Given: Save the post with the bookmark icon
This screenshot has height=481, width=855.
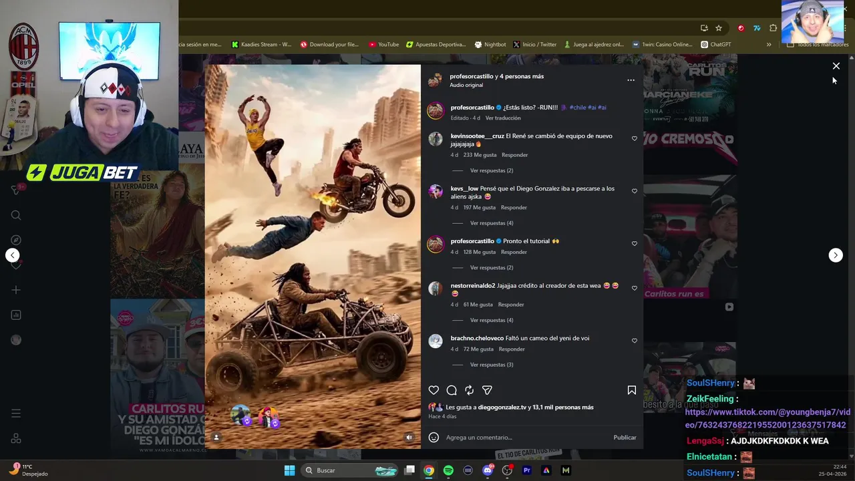Looking at the screenshot, I should tap(631, 390).
